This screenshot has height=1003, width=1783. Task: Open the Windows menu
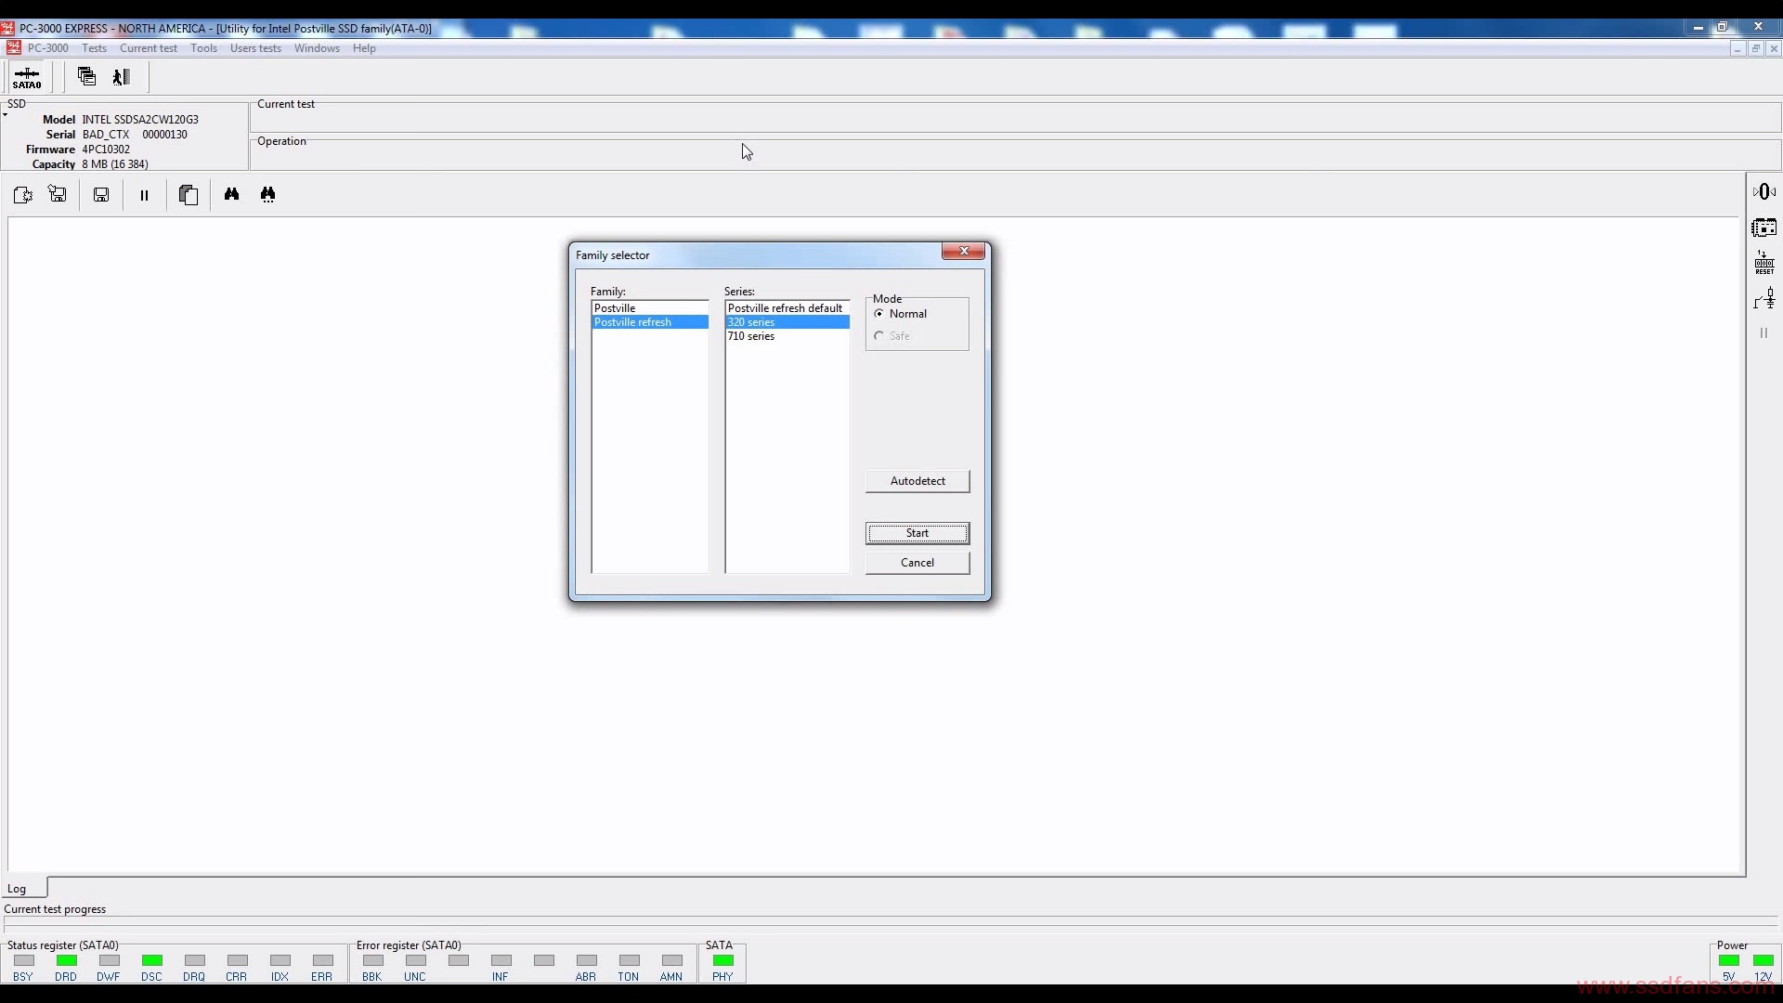coord(317,48)
